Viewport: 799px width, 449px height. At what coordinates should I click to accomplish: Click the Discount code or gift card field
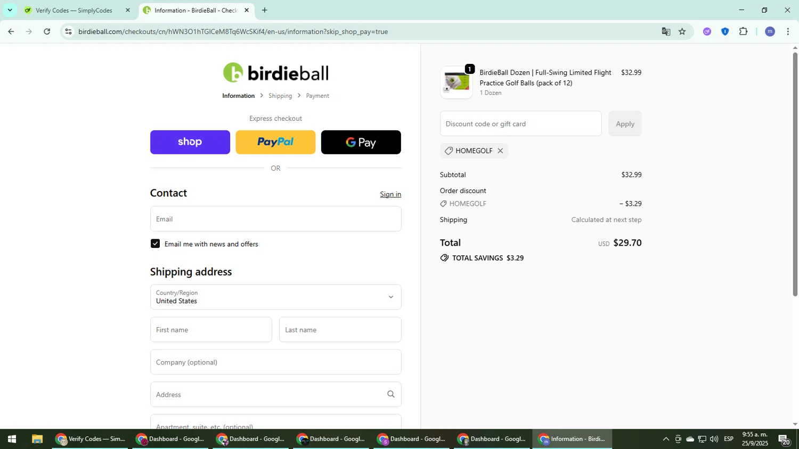tap(520, 123)
